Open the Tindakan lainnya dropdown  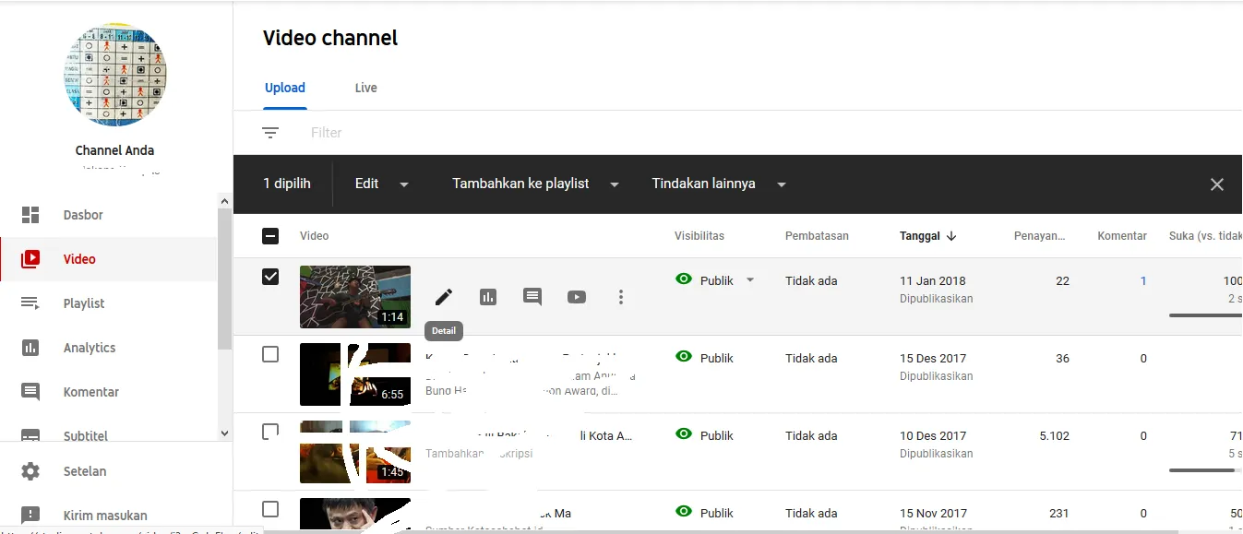718,184
